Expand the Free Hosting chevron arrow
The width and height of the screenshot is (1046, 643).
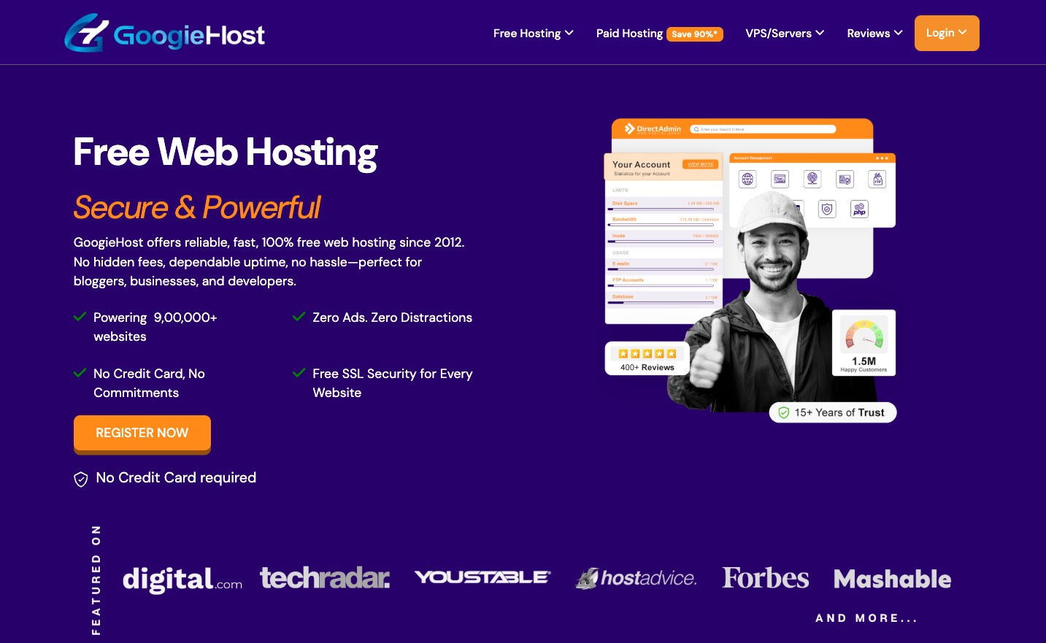[x=569, y=33]
